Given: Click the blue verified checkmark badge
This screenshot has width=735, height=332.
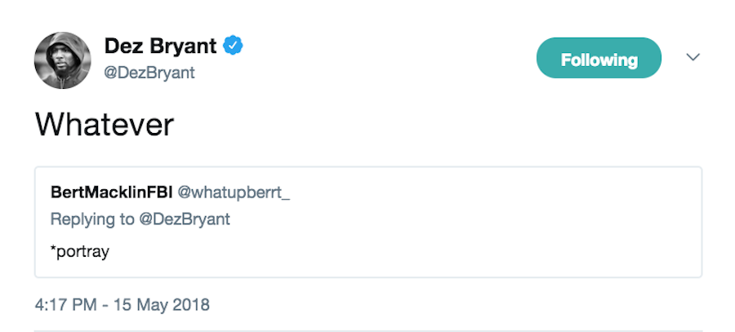Looking at the screenshot, I should click(234, 47).
